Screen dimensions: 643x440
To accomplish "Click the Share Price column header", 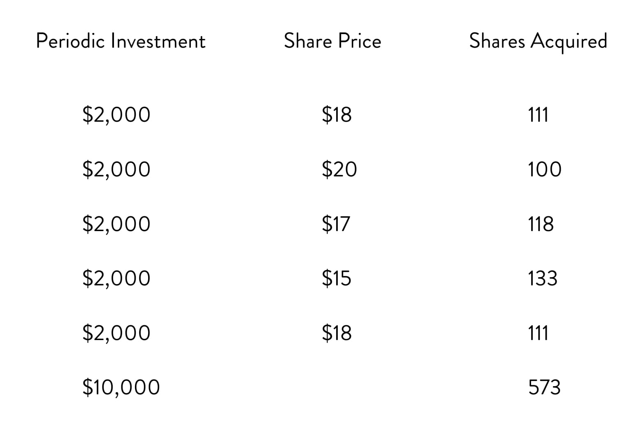I will click(x=332, y=41).
